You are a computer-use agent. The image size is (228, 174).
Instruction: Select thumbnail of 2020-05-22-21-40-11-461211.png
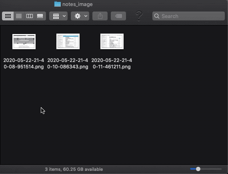point(112,42)
